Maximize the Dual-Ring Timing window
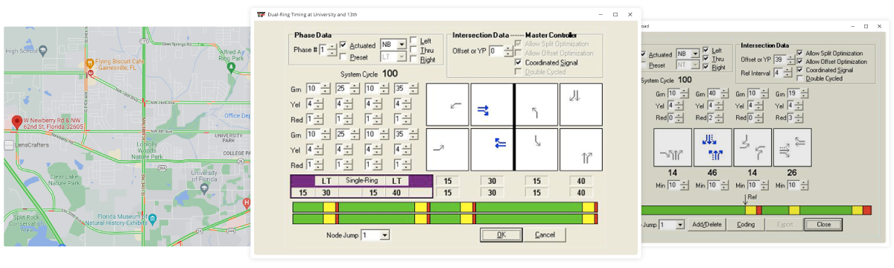894x268 pixels. (x=615, y=14)
